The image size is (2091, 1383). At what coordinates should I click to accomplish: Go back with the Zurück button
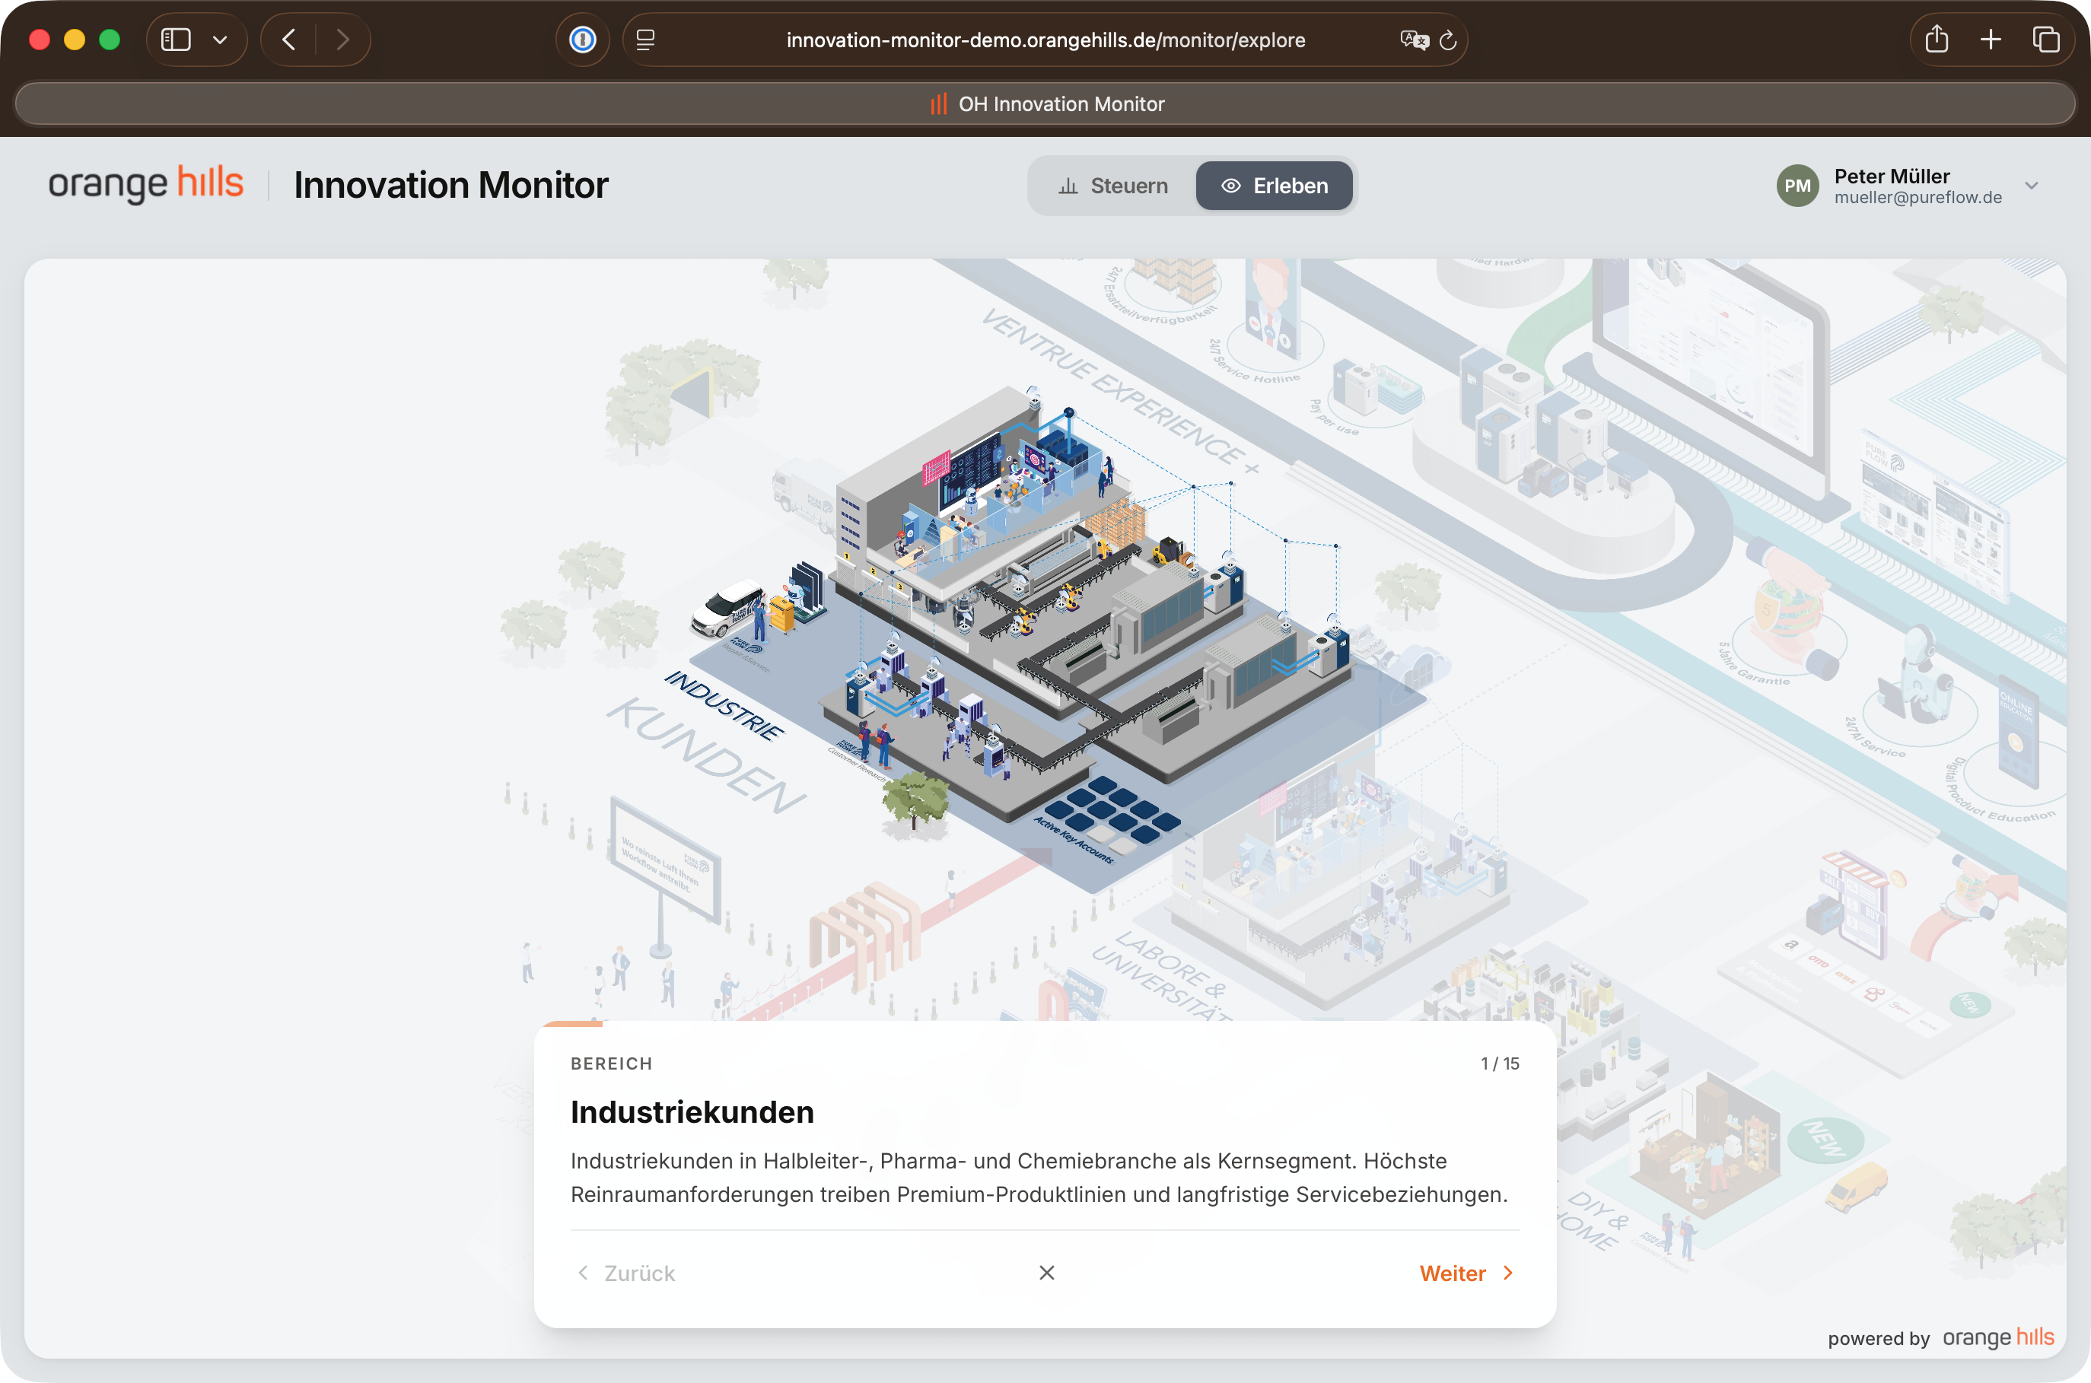point(625,1273)
